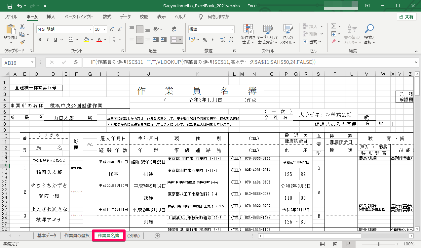Open the fill color dropdown arrow

[x=92, y=40]
